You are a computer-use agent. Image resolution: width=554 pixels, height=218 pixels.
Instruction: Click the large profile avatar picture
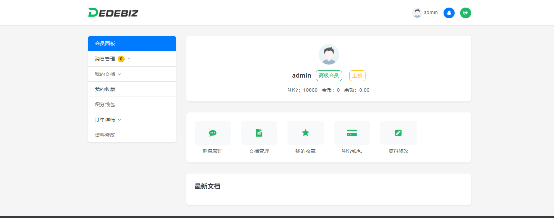pyautogui.click(x=329, y=54)
